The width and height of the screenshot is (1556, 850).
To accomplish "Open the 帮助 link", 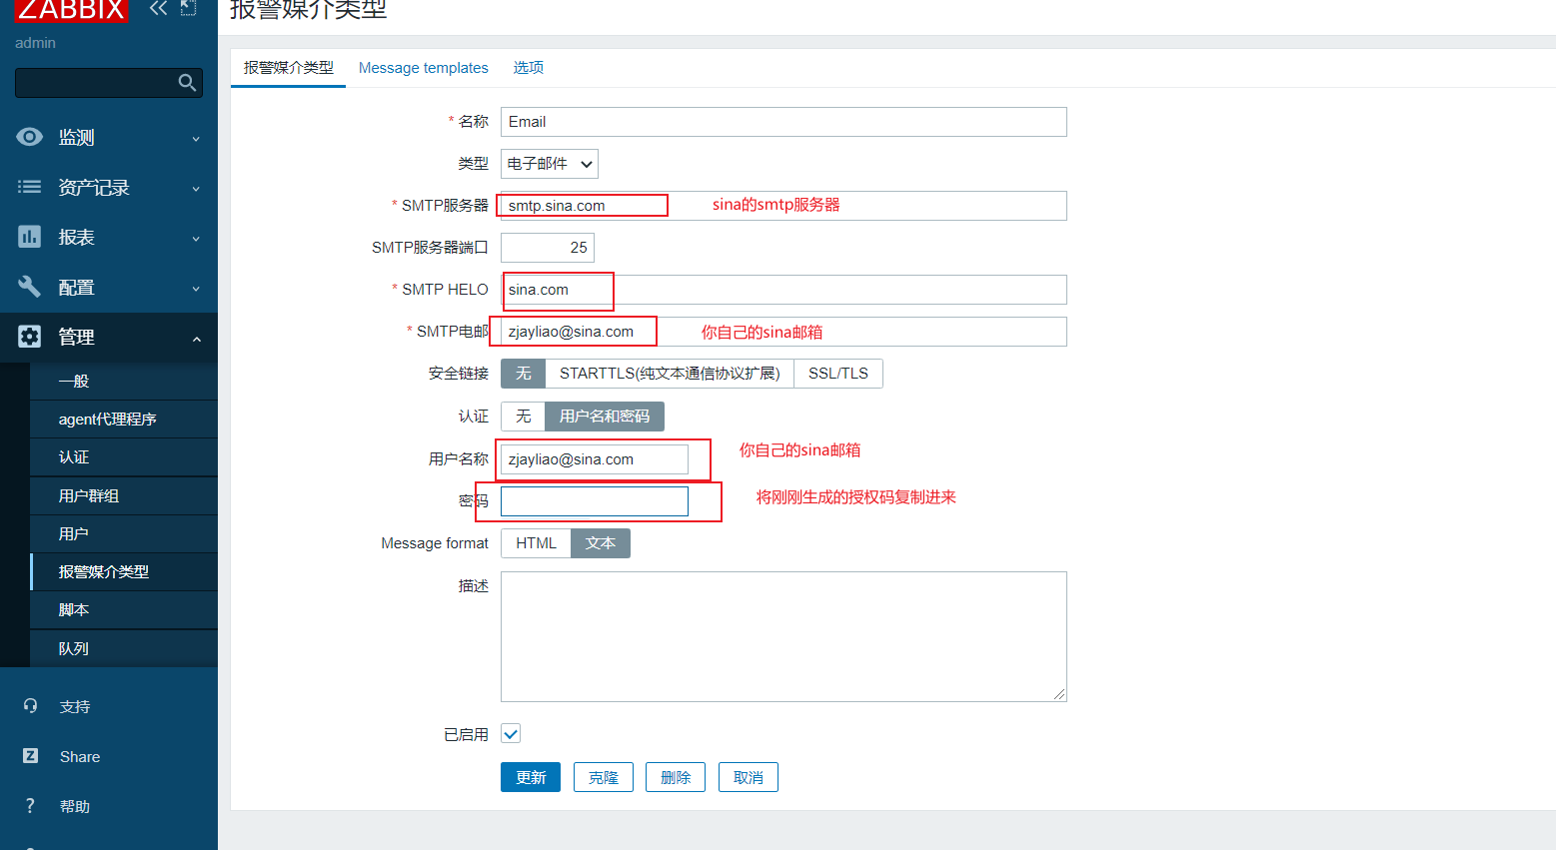I will [75, 806].
